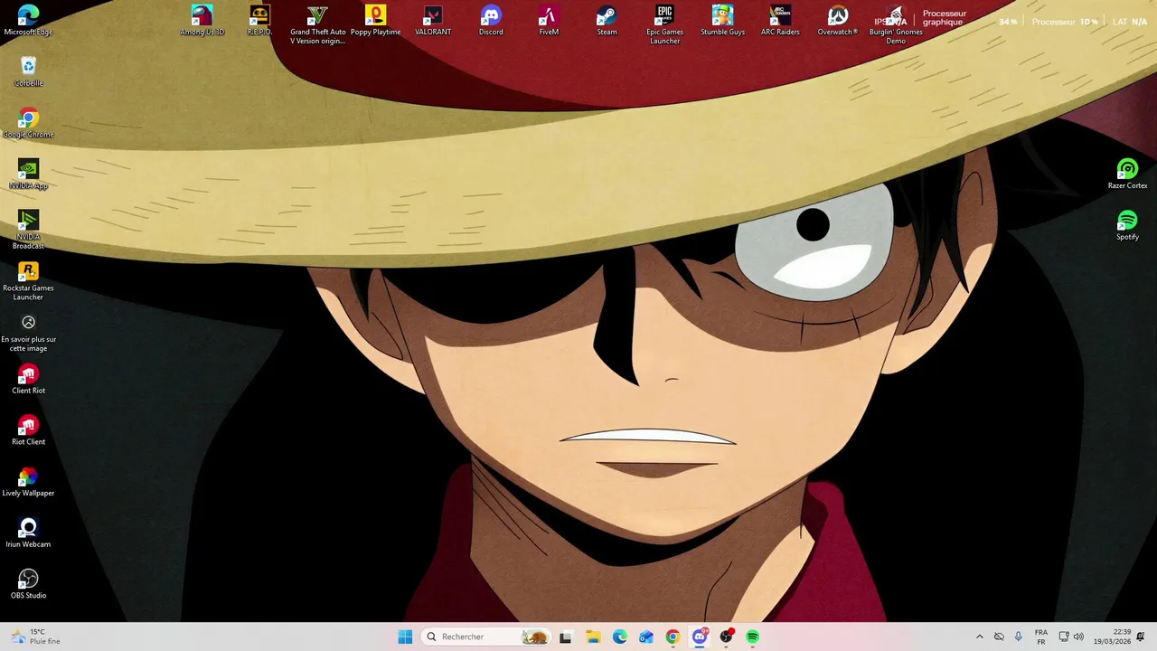Open notification center bell icon

coord(1141,637)
